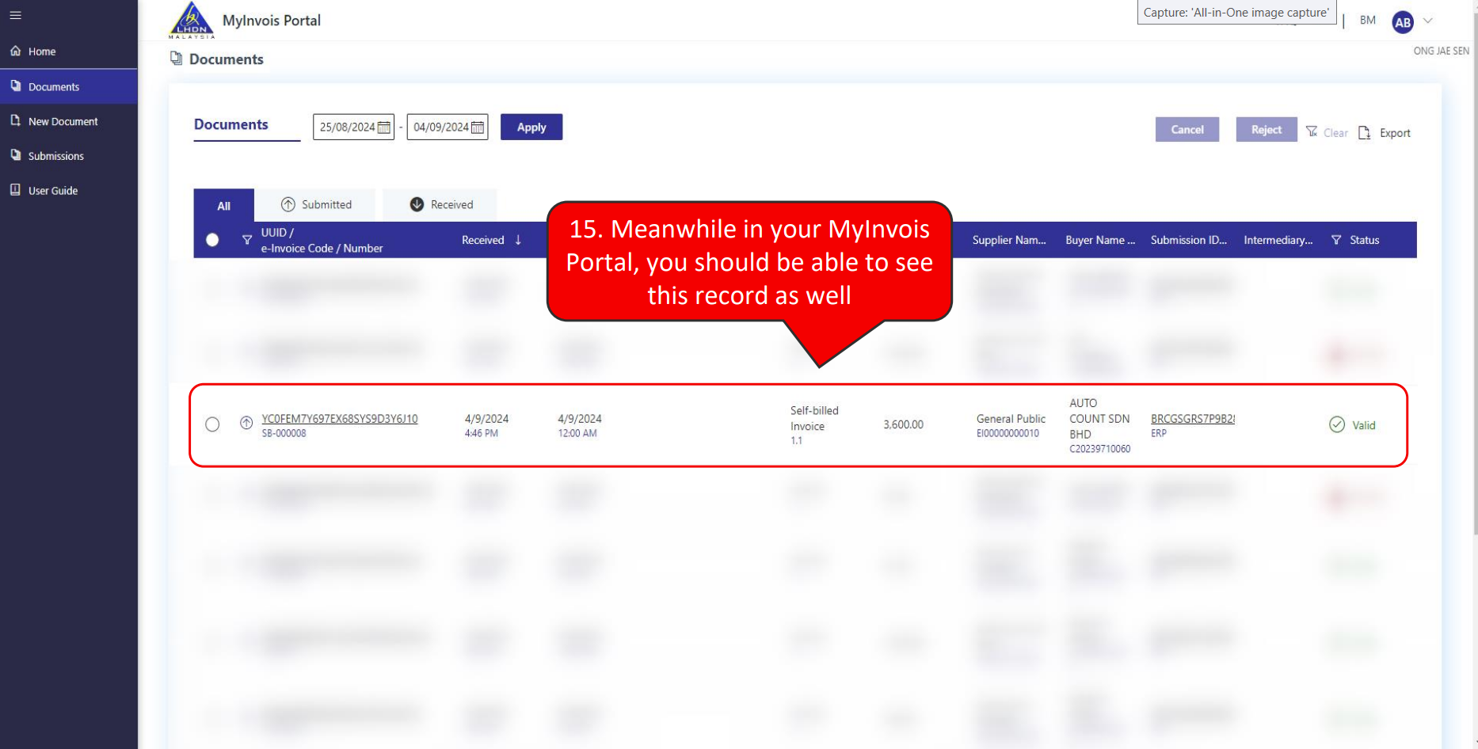The width and height of the screenshot is (1478, 749).
Task: Click the Clear filter icon
Action: [1312, 131]
